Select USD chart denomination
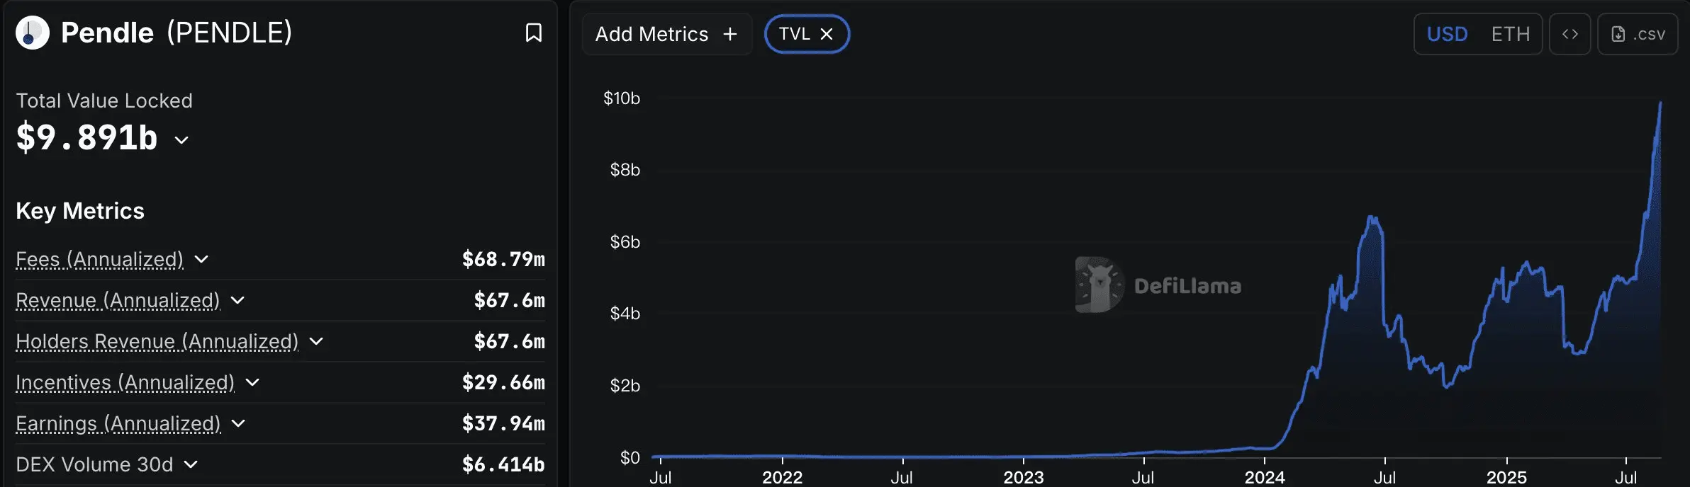The width and height of the screenshot is (1690, 487). pyautogui.click(x=1447, y=34)
